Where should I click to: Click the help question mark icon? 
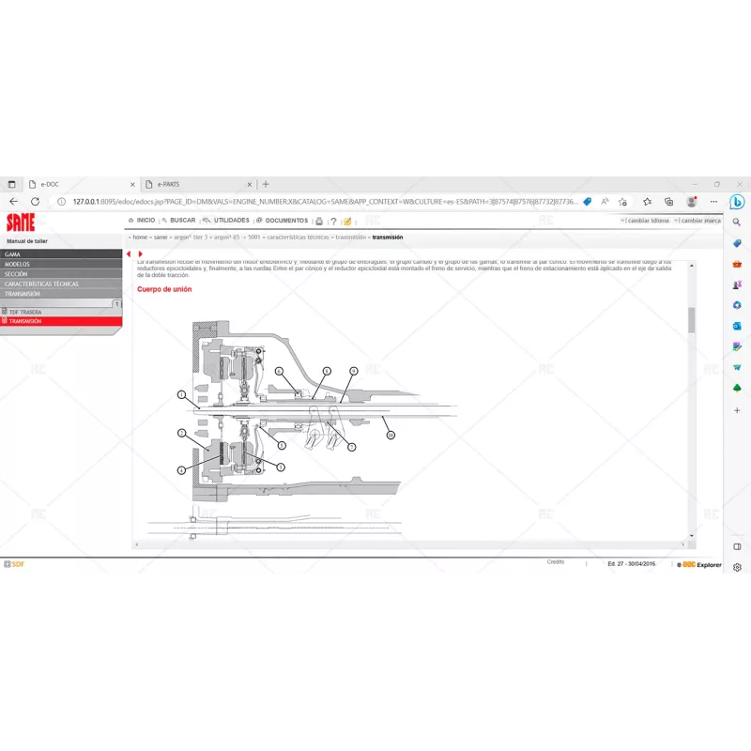(x=332, y=221)
